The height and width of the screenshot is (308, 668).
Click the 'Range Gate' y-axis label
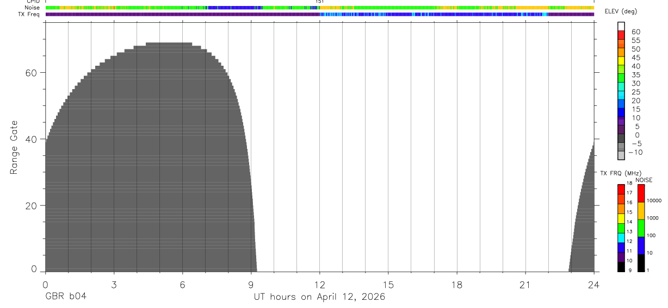[x=14, y=148]
